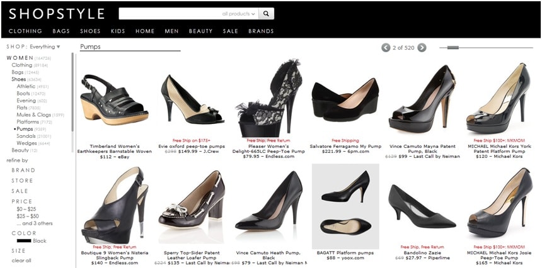Click the 'Bandolino Zazie' product title
This screenshot has width=542, height=268.
(422, 252)
